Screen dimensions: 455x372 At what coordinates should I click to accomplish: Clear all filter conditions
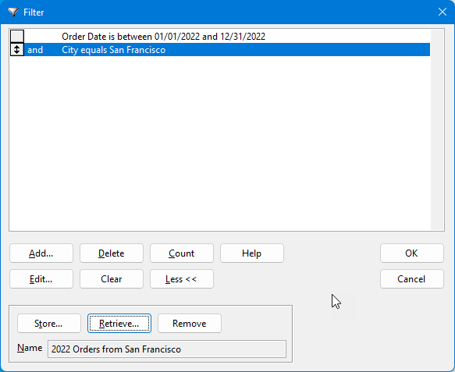tap(112, 279)
